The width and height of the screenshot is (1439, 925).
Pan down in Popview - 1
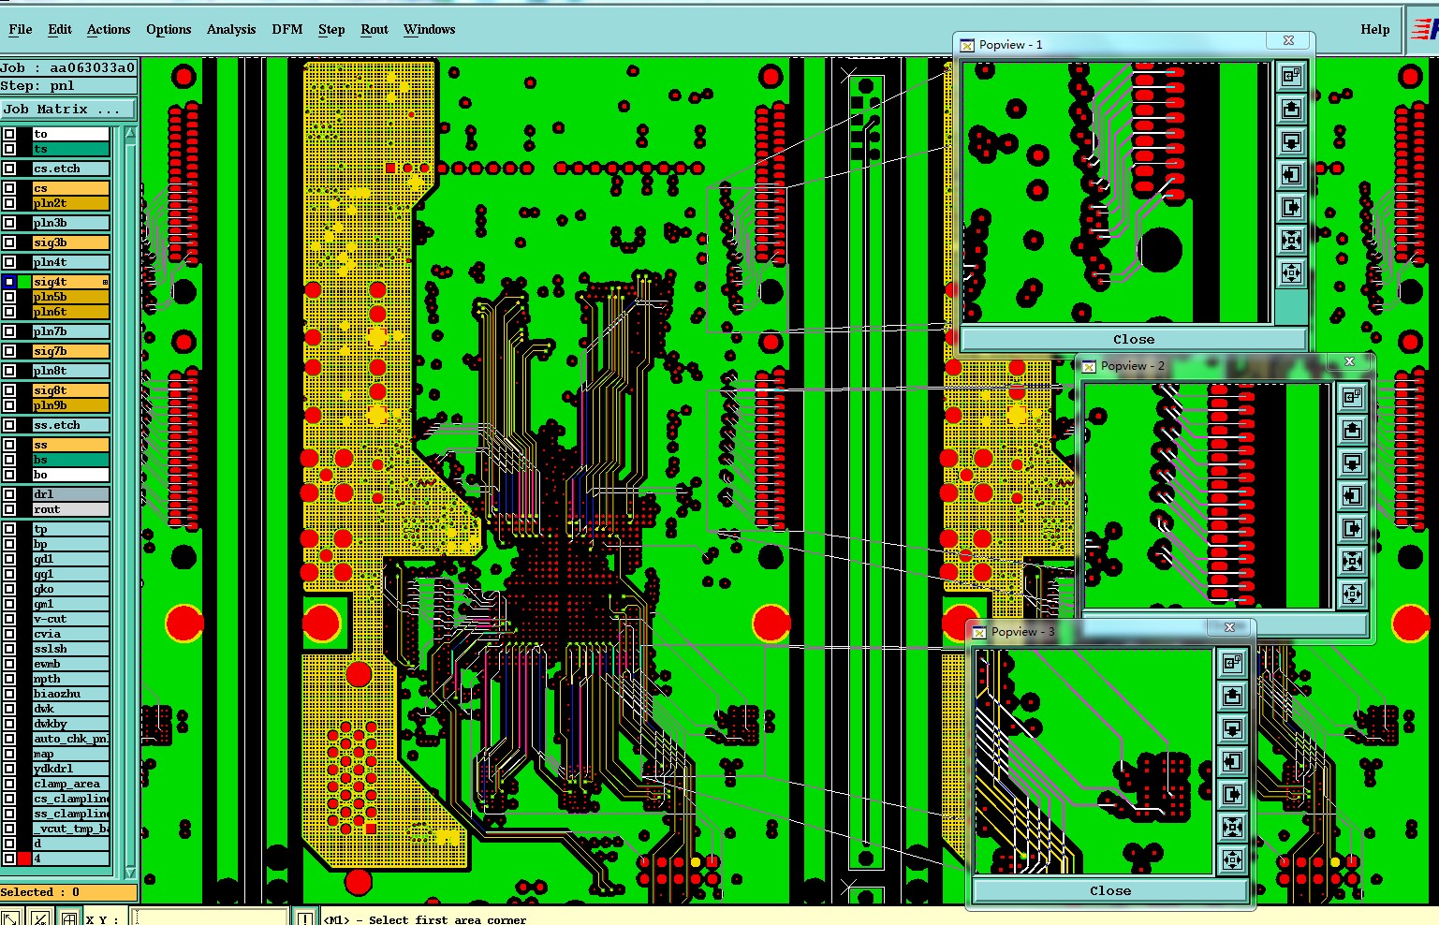tap(1291, 142)
